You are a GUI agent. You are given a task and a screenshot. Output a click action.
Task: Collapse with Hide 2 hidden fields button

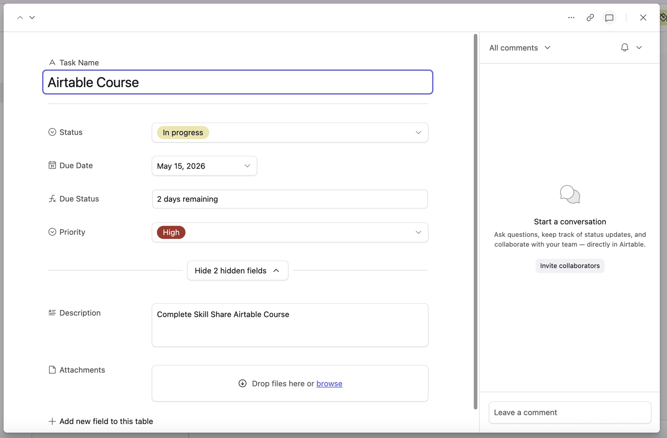(238, 270)
